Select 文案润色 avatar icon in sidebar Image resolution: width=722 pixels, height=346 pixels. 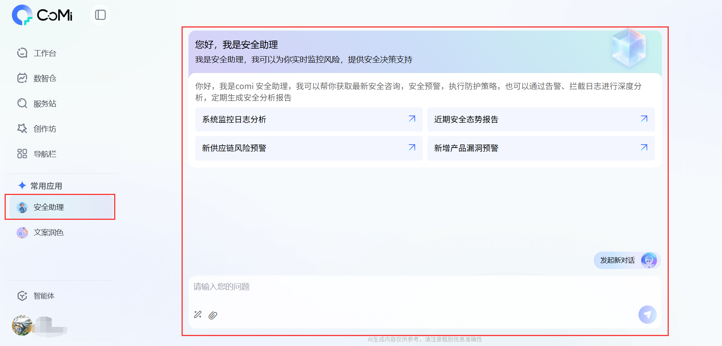tap(22, 232)
